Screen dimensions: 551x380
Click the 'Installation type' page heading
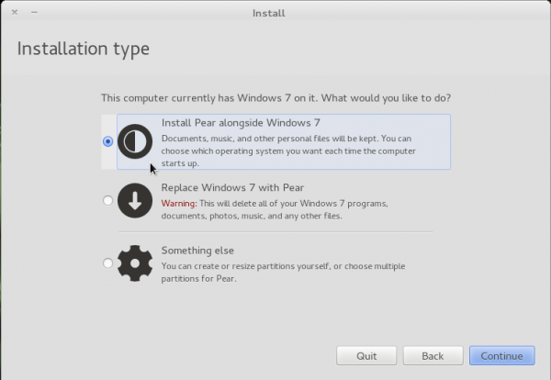[x=84, y=49]
